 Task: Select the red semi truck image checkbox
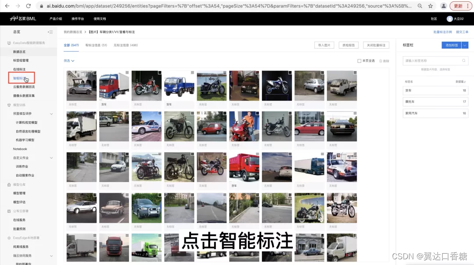(127, 72)
